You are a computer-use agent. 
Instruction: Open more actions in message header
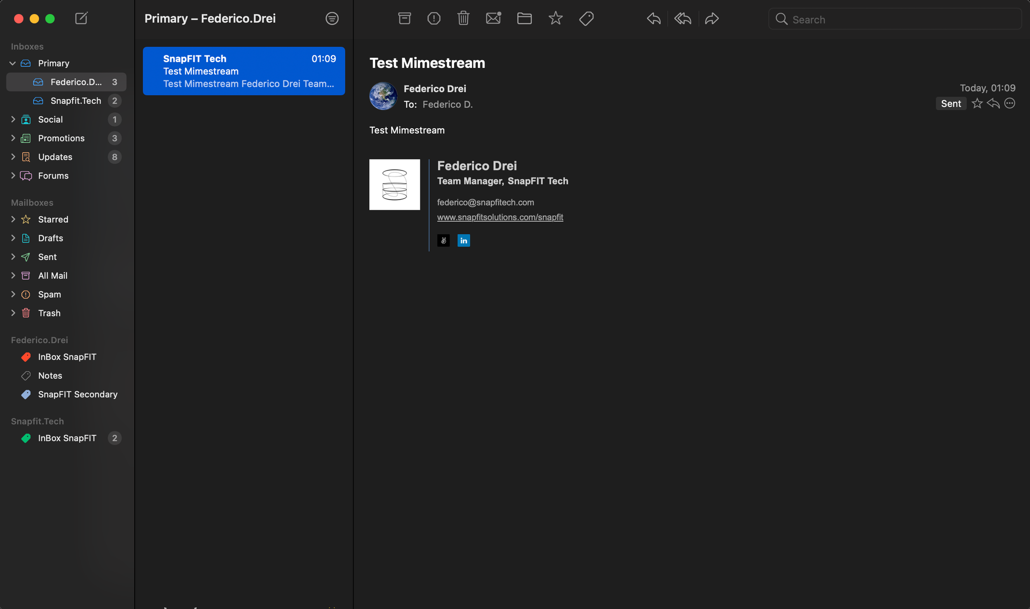[1009, 104]
